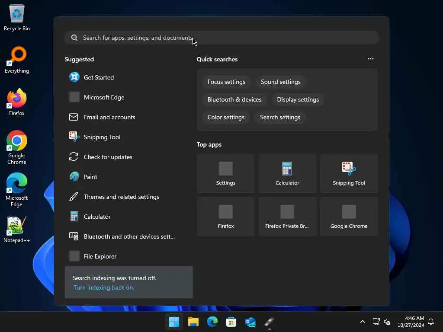Select the Microsoft Edge desktop shortcut
The height and width of the screenshot is (332, 443).
coord(17,190)
